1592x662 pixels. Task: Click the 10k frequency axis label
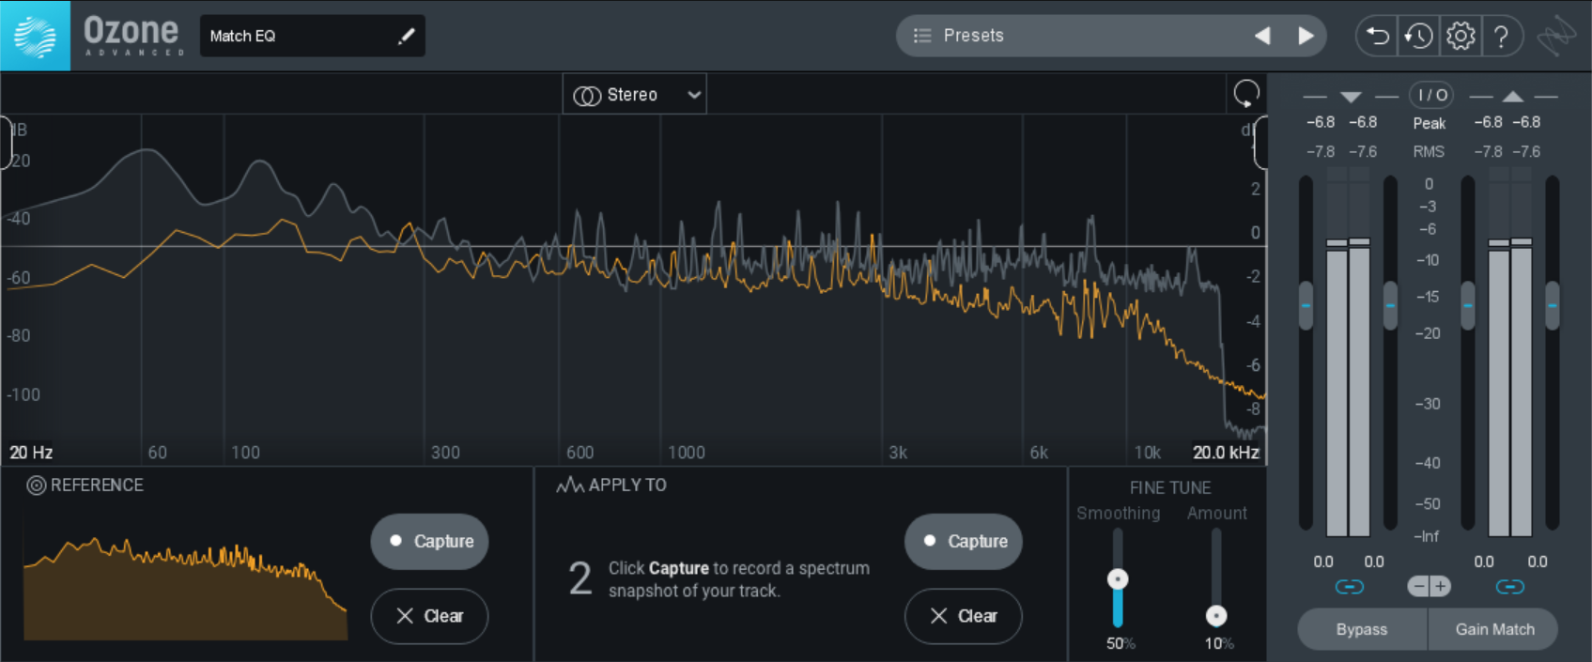tap(1148, 453)
